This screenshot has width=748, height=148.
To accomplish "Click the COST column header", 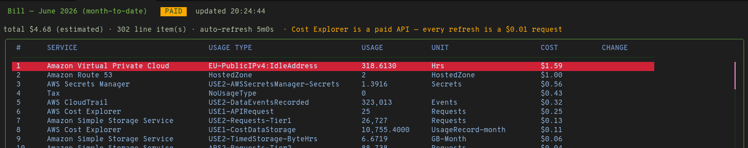I will point(549,48).
